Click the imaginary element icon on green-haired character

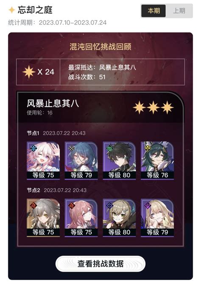click(x=148, y=148)
